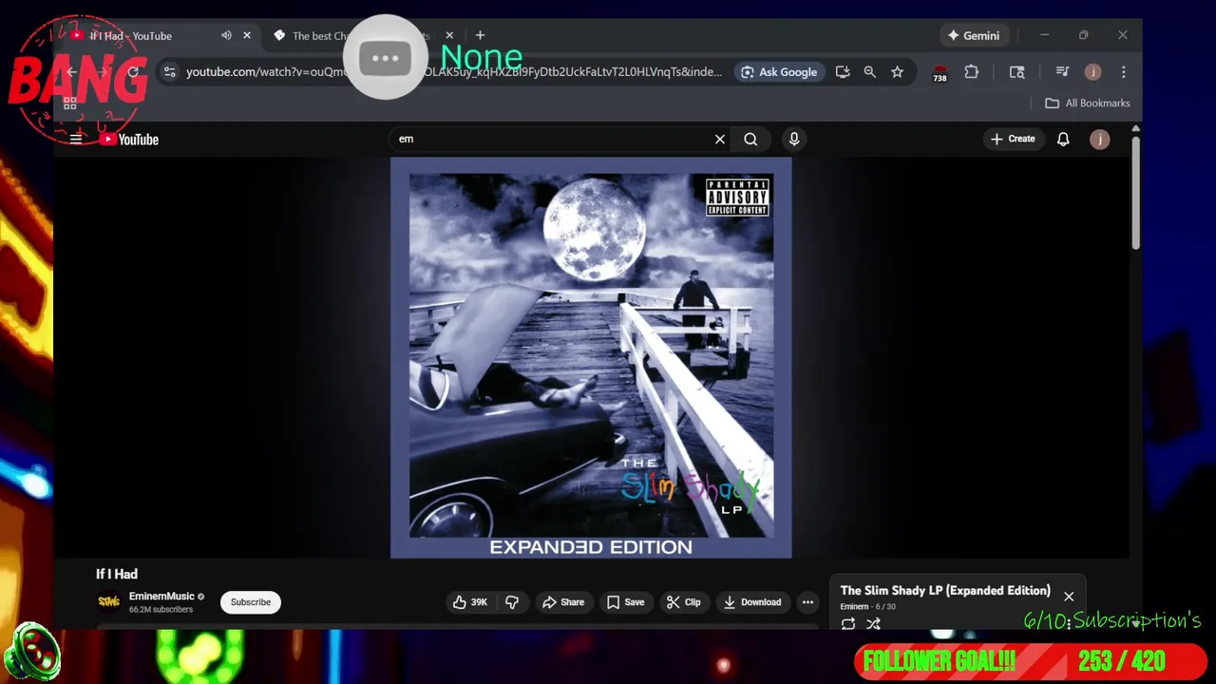
Task: Click '66.2M subscribers' text
Action: click(161, 610)
